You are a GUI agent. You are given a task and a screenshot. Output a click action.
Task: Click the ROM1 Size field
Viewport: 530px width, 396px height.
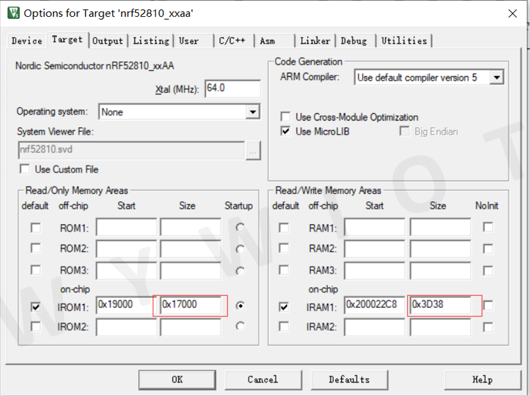(191, 227)
